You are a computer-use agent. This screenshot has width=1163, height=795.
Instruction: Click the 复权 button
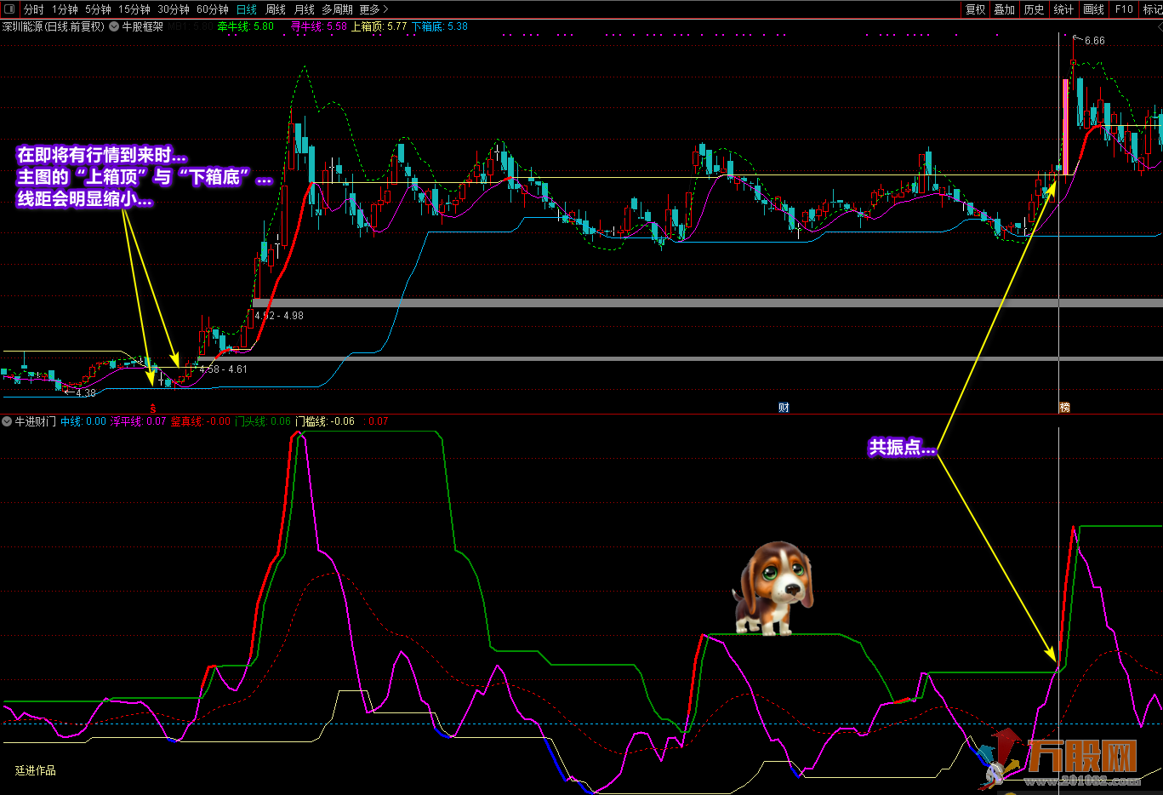tap(975, 9)
